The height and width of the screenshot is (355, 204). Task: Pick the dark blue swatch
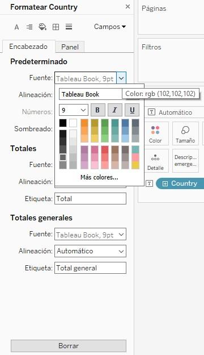point(125,123)
